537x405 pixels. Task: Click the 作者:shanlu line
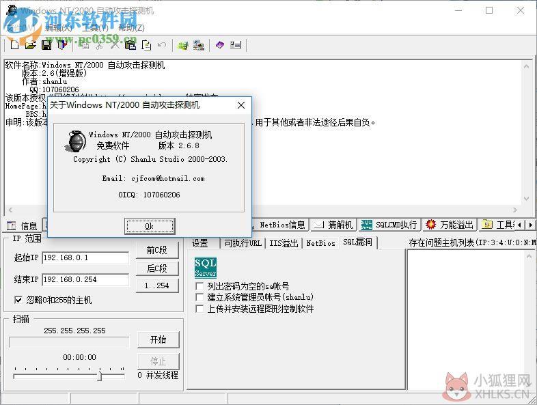pos(44,81)
